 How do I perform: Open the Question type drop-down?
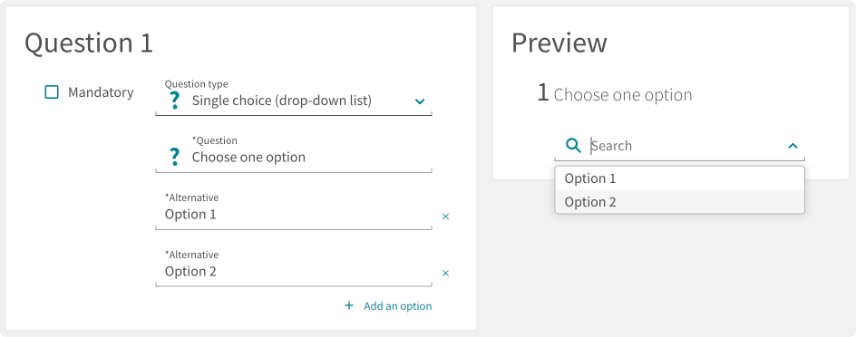point(294,98)
